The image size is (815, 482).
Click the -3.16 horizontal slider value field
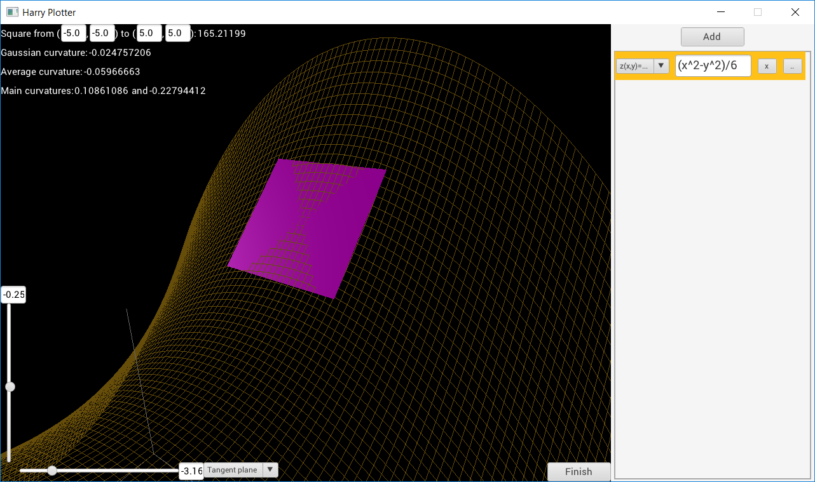point(191,471)
